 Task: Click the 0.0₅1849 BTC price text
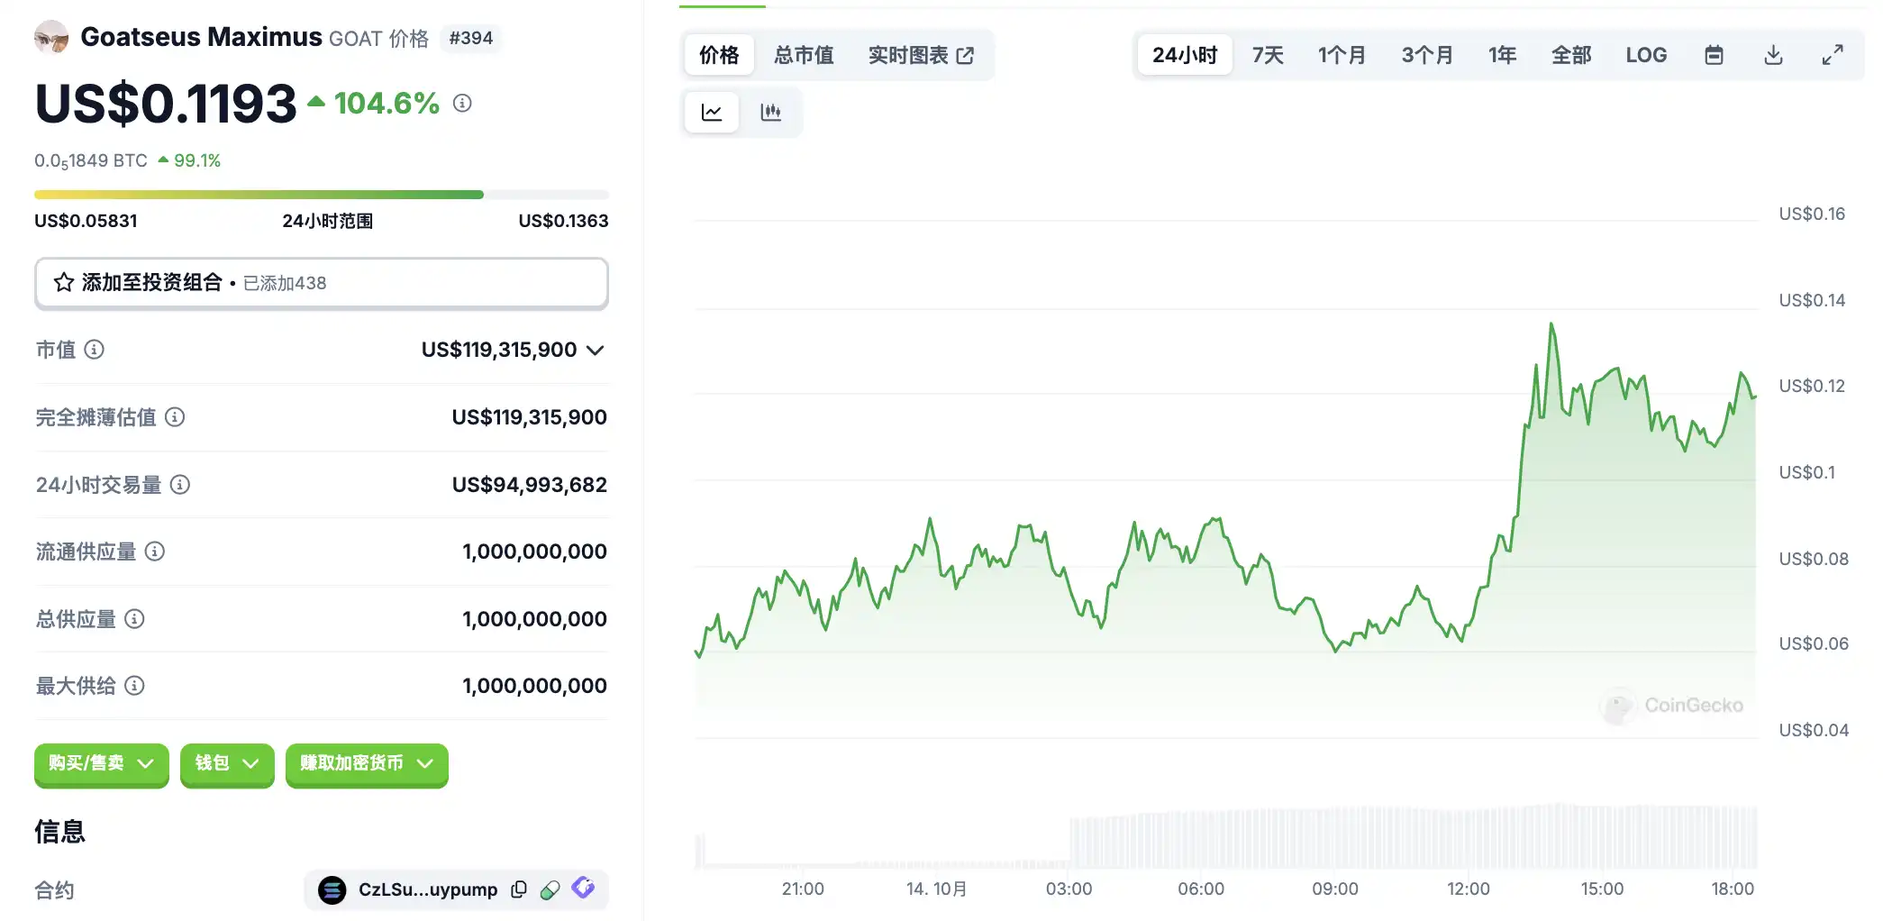[91, 161]
